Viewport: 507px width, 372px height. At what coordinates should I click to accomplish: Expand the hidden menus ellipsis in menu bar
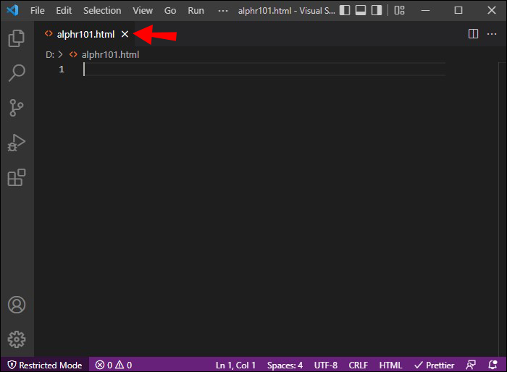pyautogui.click(x=223, y=10)
